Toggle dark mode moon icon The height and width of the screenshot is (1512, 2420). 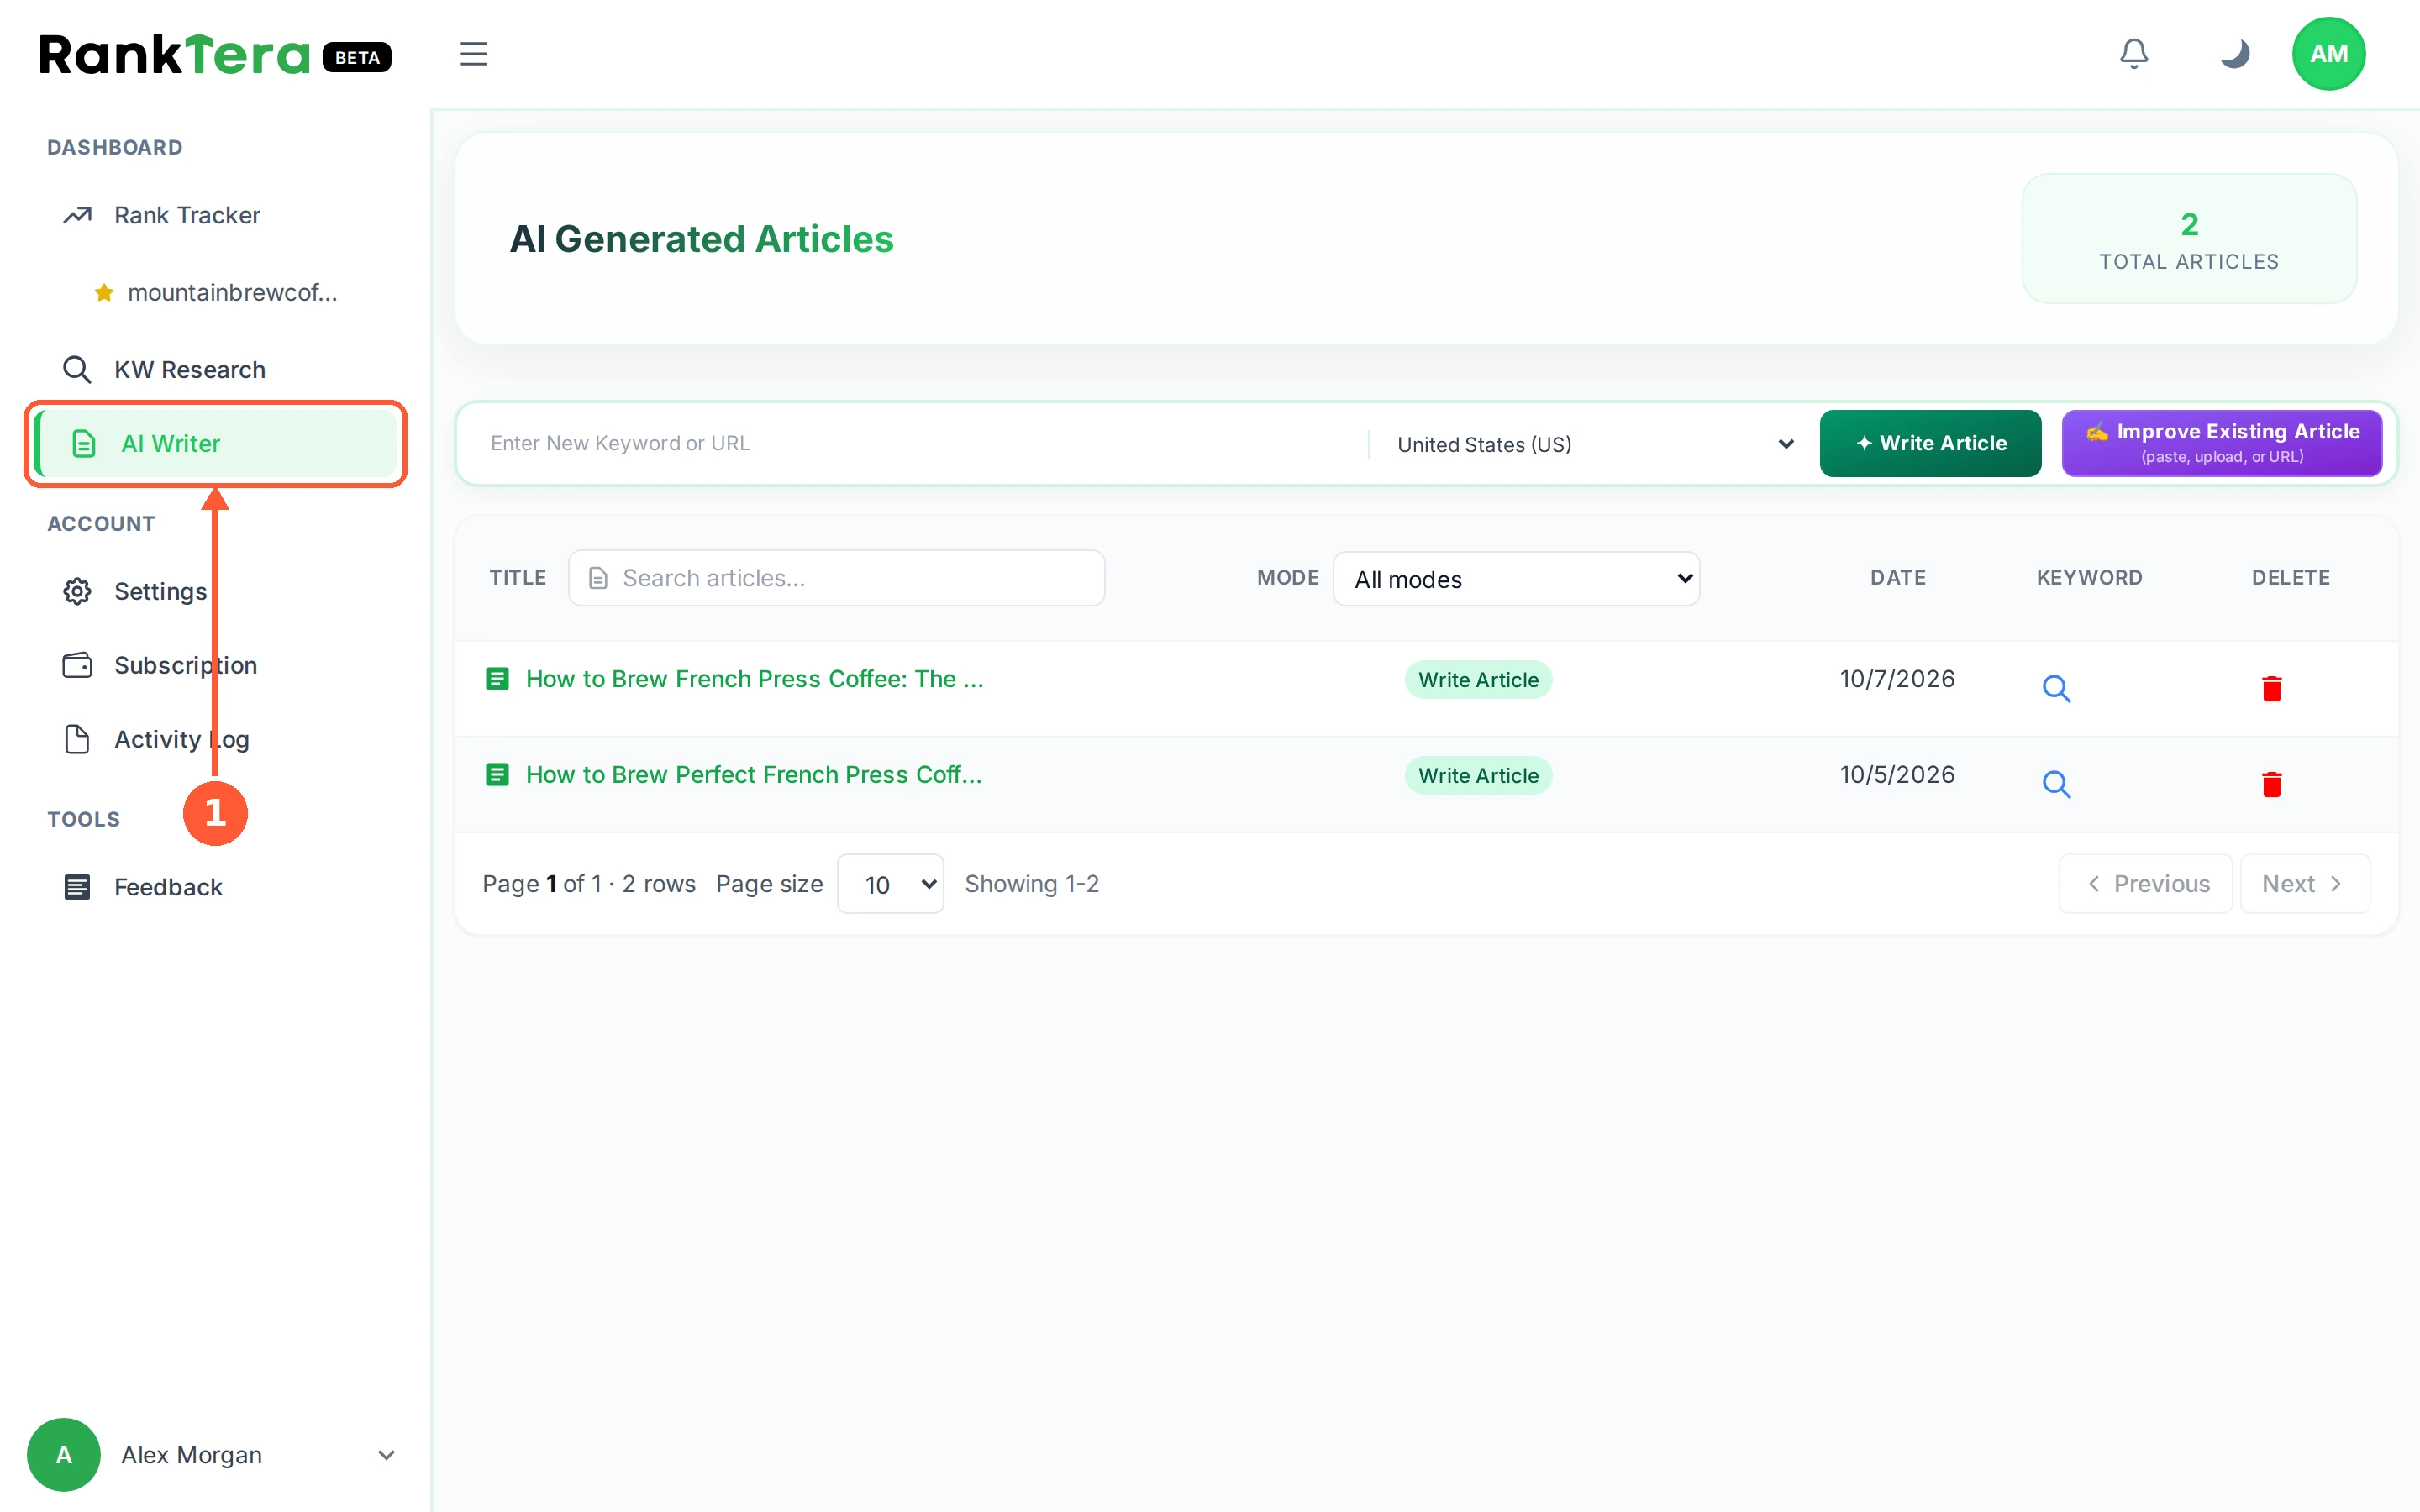click(x=2234, y=54)
